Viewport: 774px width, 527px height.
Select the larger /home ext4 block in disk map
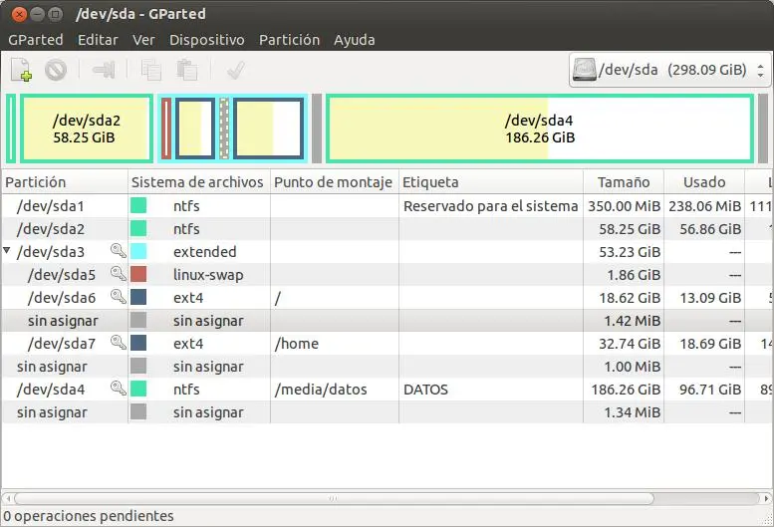269,129
